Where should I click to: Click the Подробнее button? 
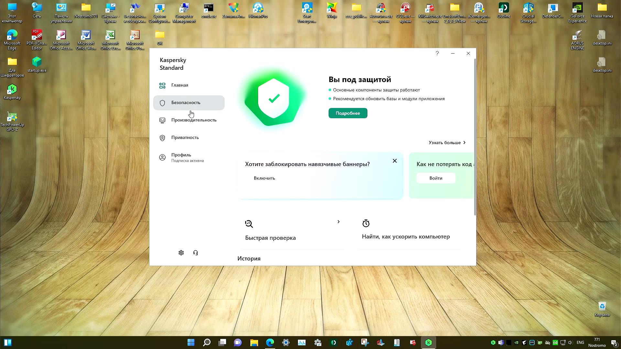(348, 113)
